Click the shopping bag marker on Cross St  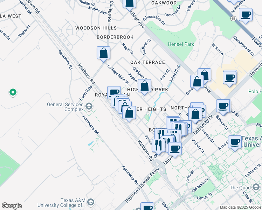197,82
